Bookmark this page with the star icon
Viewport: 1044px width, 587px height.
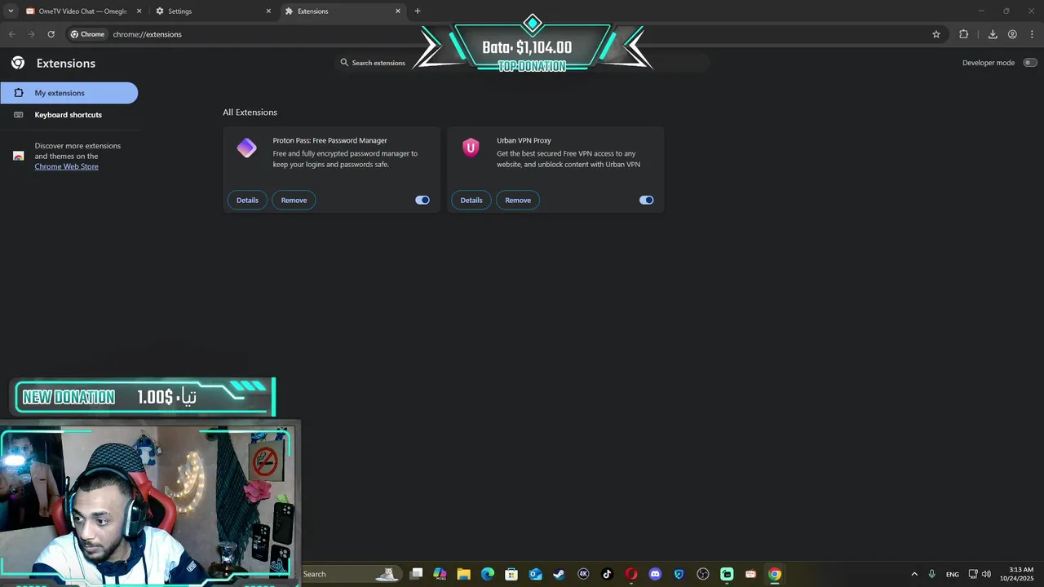tap(936, 34)
